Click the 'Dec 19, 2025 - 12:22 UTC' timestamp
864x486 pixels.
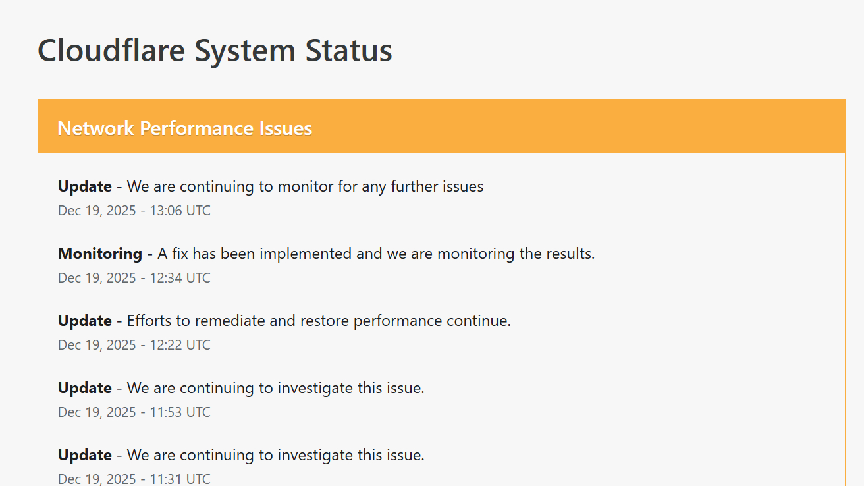click(134, 345)
